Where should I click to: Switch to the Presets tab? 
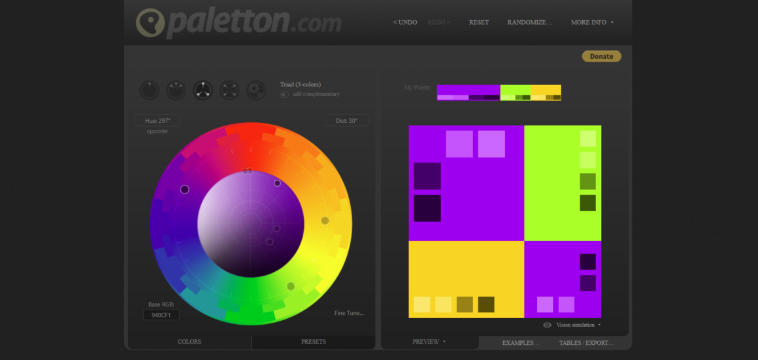point(313,342)
